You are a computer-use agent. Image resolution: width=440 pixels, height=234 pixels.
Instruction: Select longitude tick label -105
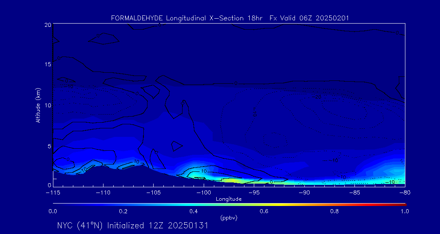[x=153, y=193]
